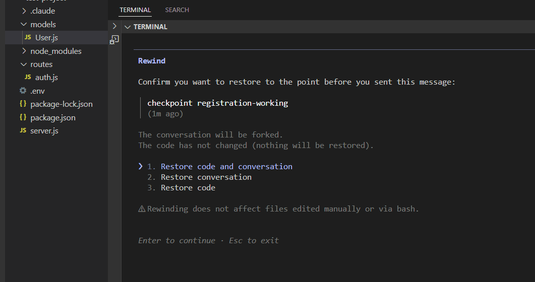Select the routes folder label
The height and width of the screenshot is (282, 535).
(x=41, y=64)
